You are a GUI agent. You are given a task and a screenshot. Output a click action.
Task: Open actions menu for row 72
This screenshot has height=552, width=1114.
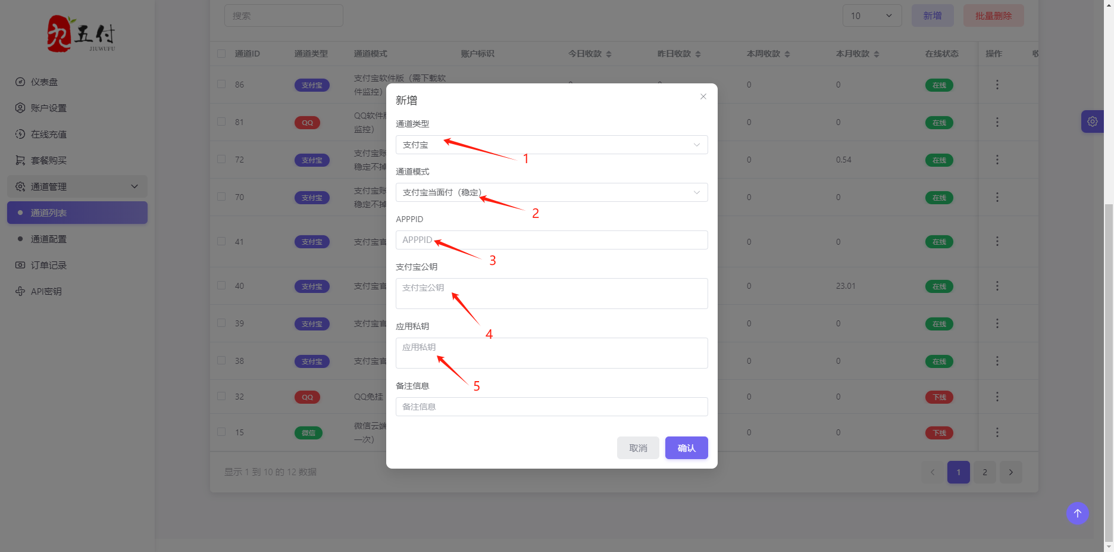tap(997, 160)
